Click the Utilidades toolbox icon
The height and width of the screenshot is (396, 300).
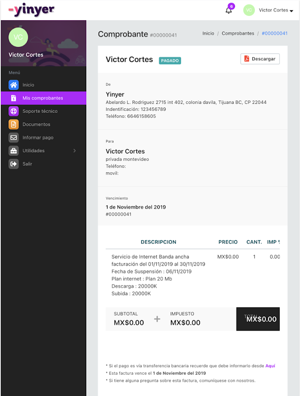tap(13, 150)
